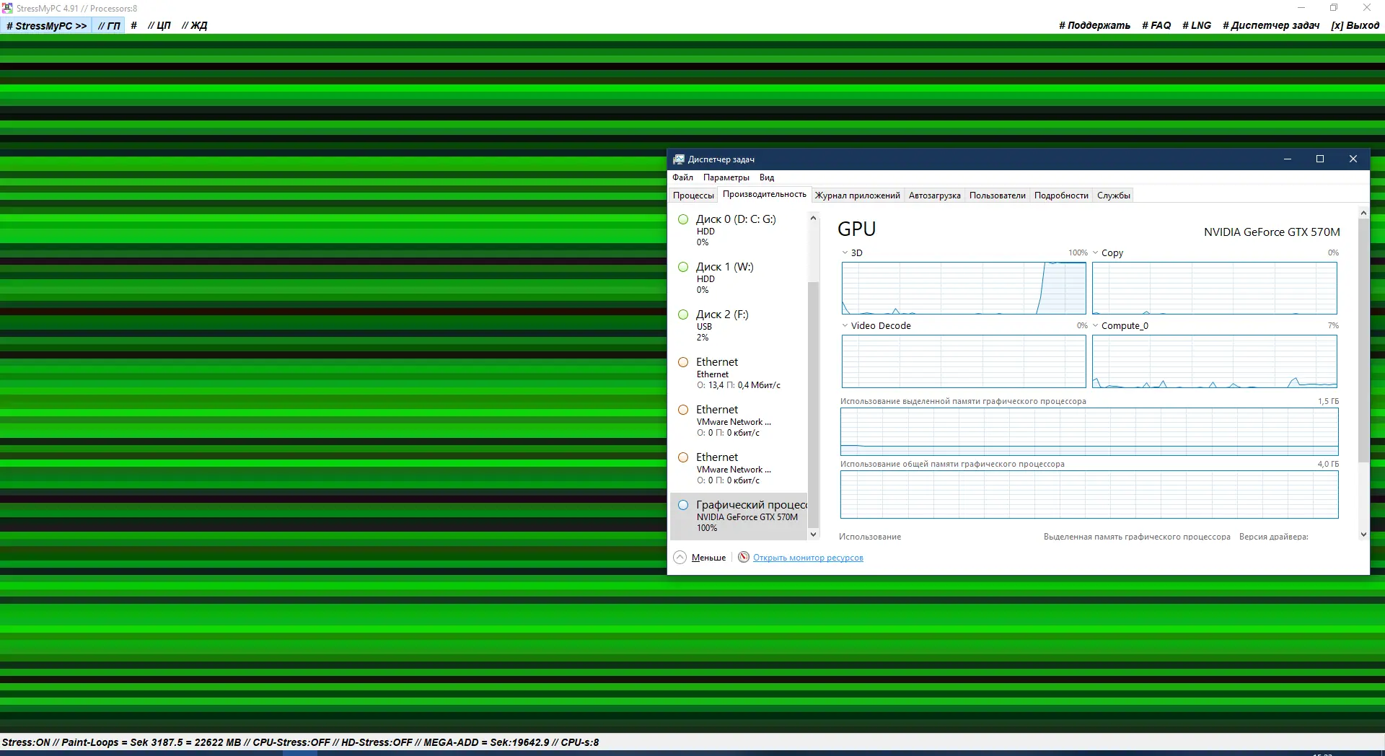Toggle hard disk stress with // ЖД
Screen dimensions: 1385x756
tap(194, 25)
